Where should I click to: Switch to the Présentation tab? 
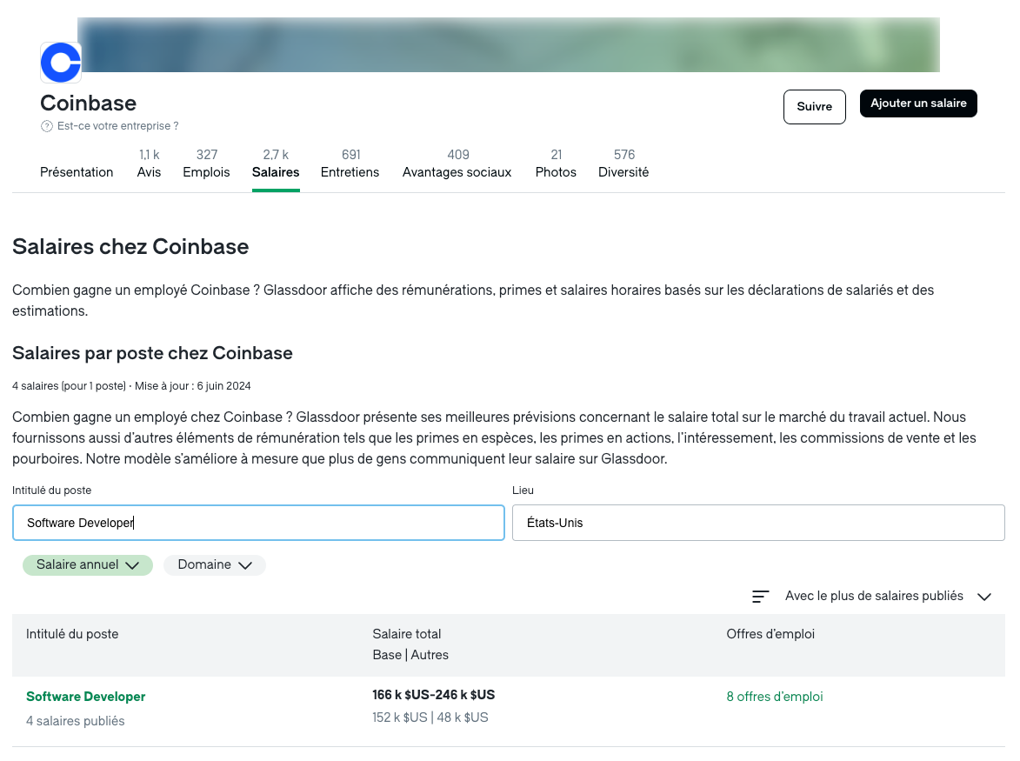77,171
